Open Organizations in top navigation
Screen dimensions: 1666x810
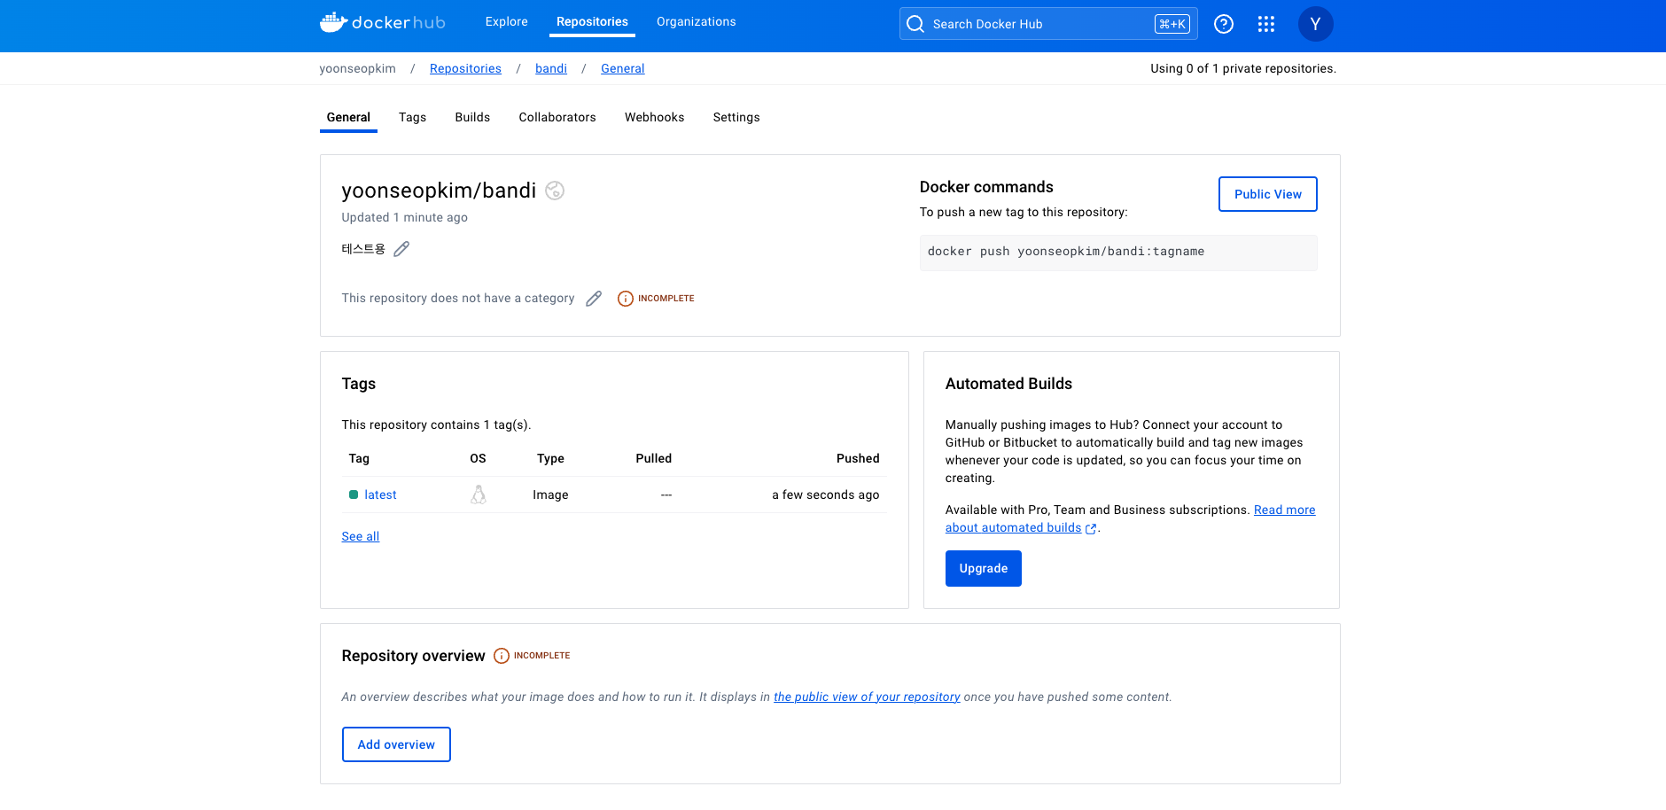click(697, 22)
